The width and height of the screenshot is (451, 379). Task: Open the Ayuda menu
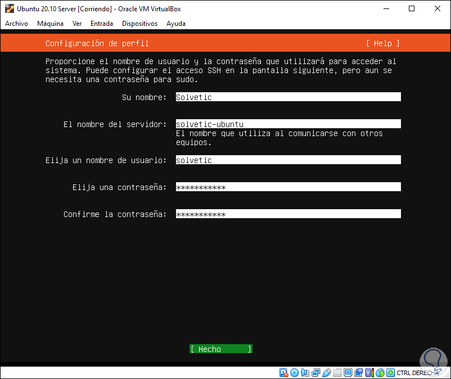tap(176, 24)
